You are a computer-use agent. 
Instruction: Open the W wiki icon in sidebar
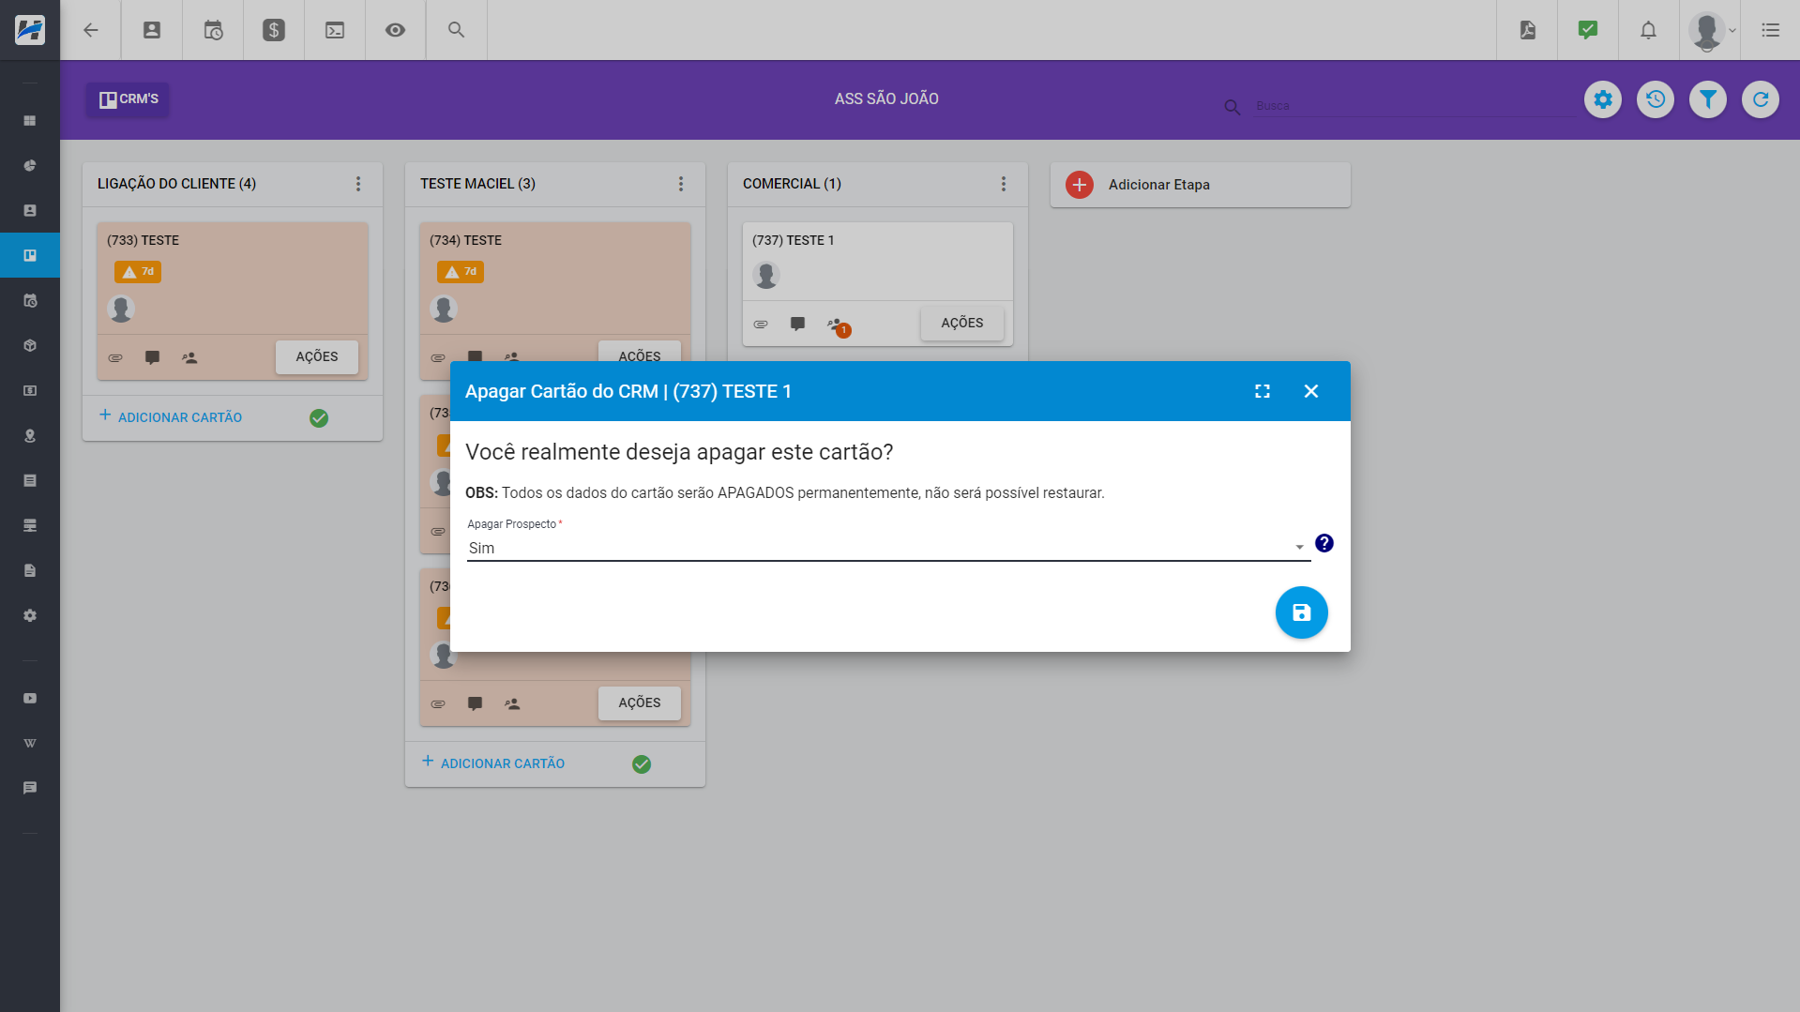click(30, 744)
